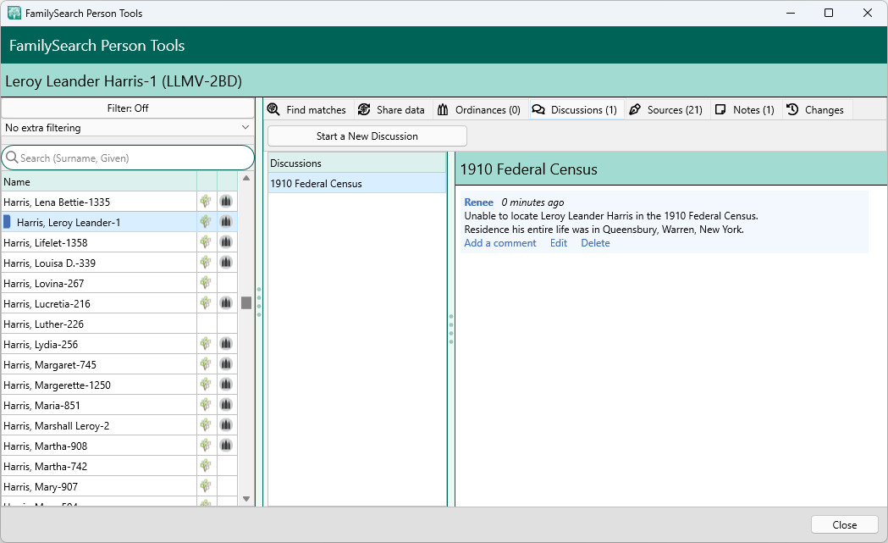Open the Sources (21) tab

click(x=666, y=110)
